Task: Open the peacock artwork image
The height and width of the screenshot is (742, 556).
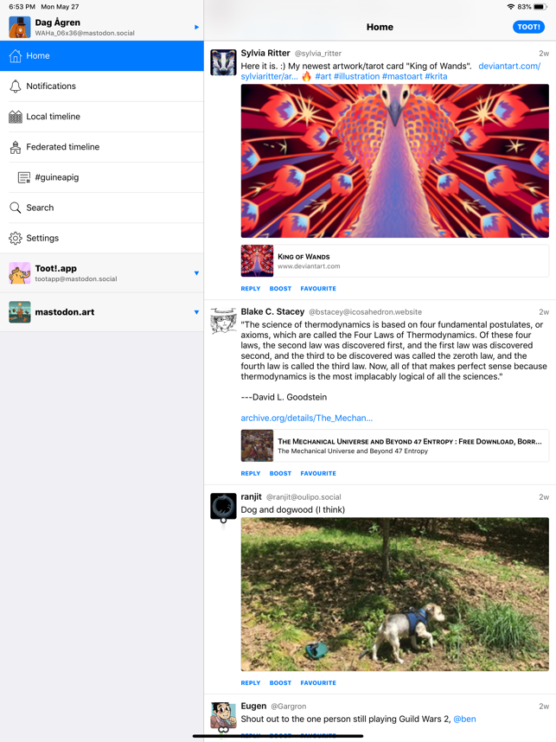Action: [394, 161]
